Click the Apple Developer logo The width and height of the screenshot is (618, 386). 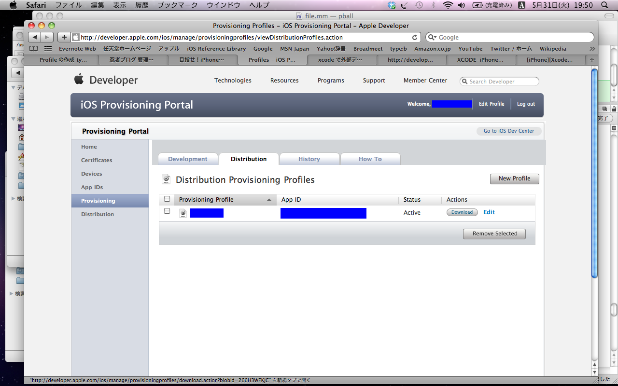106,80
